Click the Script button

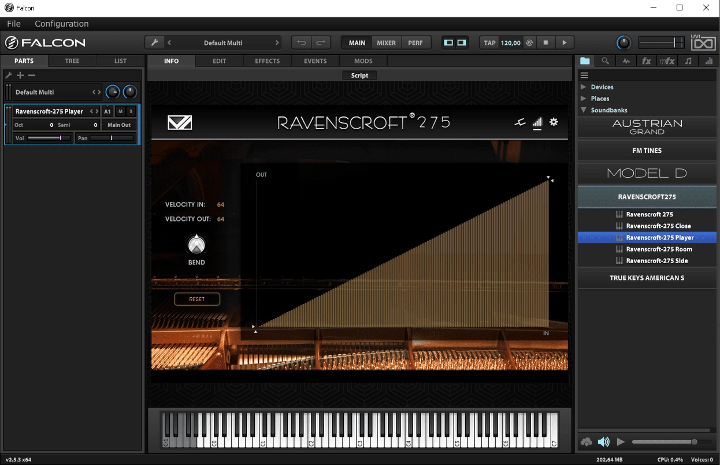[359, 75]
